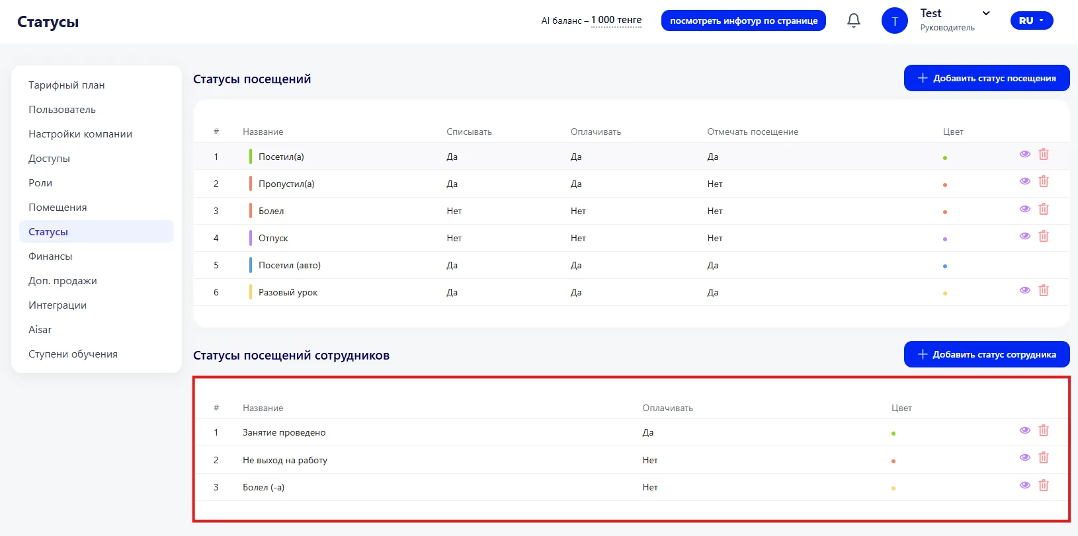The width and height of the screenshot is (1078, 536).
Task: Click the Статусы page title
Action: 48,22
